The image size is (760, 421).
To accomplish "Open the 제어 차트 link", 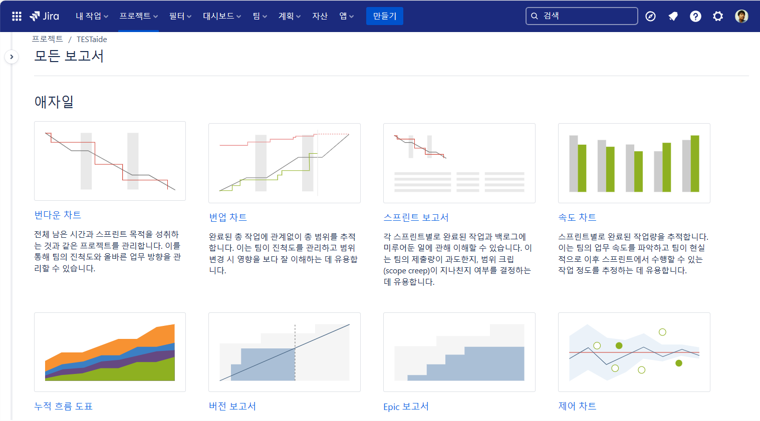I will pyautogui.click(x=577, y=406).
